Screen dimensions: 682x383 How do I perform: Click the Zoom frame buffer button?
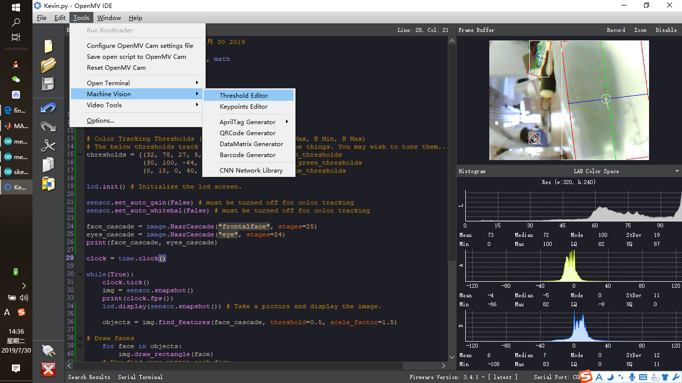click(640, 30)
